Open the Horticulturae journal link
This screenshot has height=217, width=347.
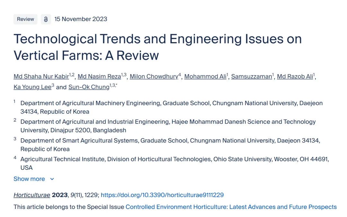[32, 195]
